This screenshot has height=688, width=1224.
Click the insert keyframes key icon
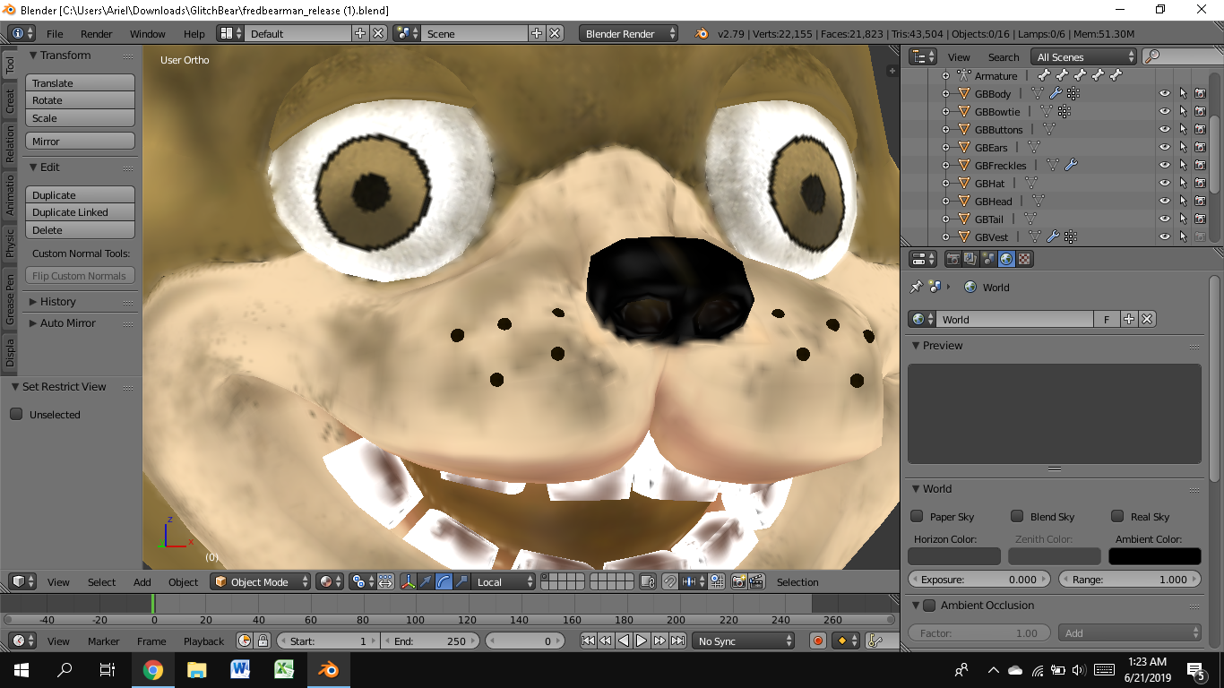coord(876,641)
